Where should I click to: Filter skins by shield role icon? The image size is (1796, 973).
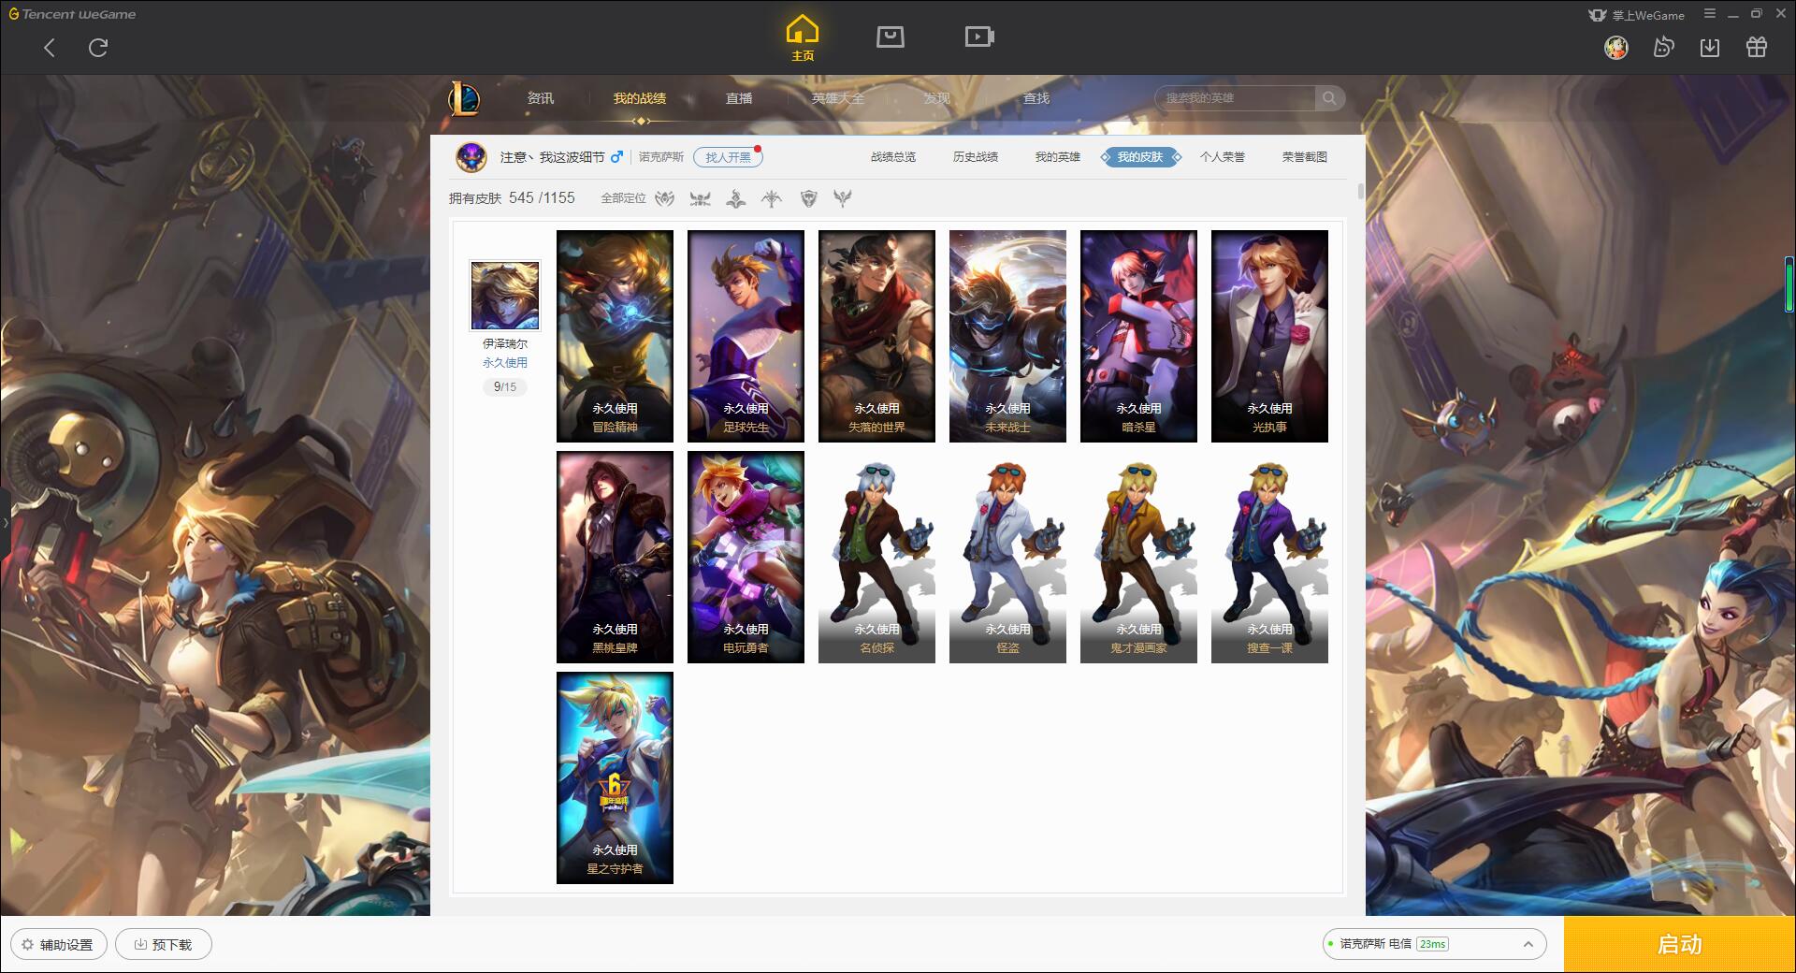[808, 197]
